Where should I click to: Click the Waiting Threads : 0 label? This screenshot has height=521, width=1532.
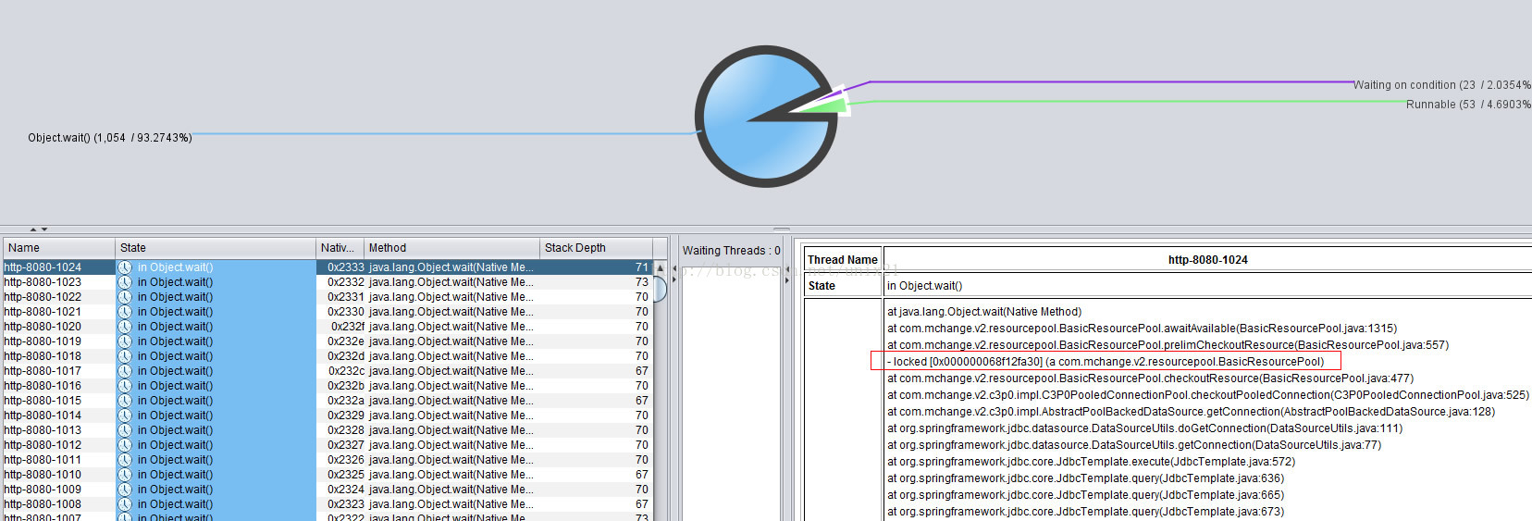point(732,251)
